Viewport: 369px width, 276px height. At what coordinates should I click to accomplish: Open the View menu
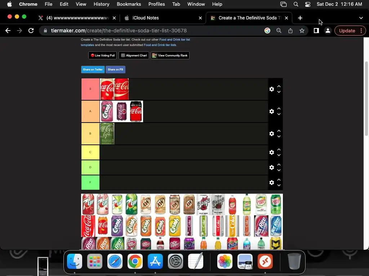click(81, 4)
